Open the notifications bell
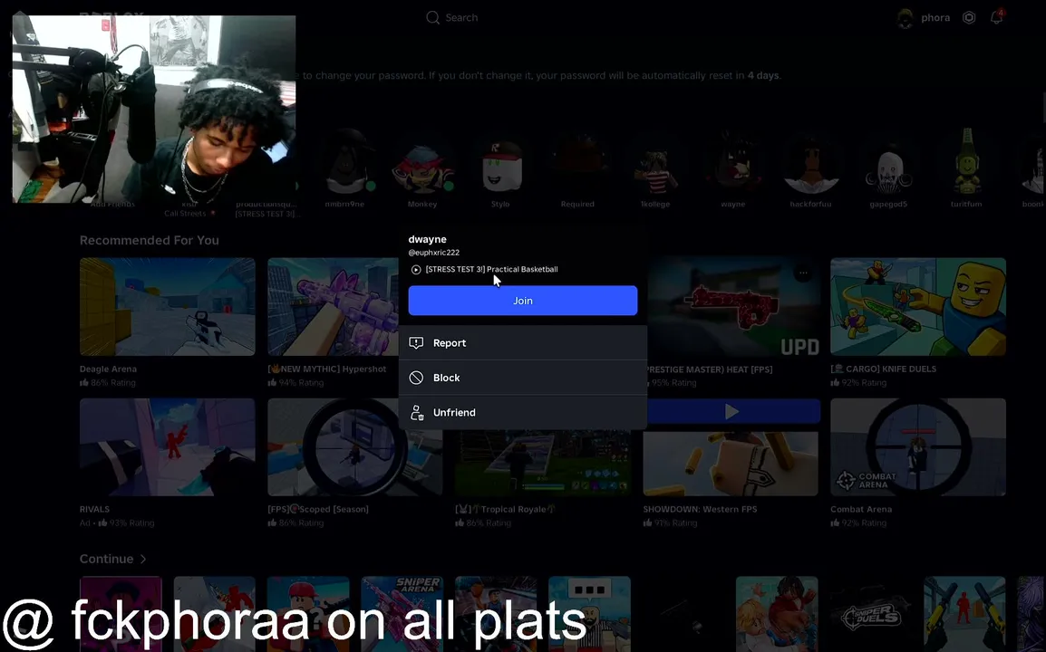Screen dimensions: 1046x652 (x=996, y=17)
